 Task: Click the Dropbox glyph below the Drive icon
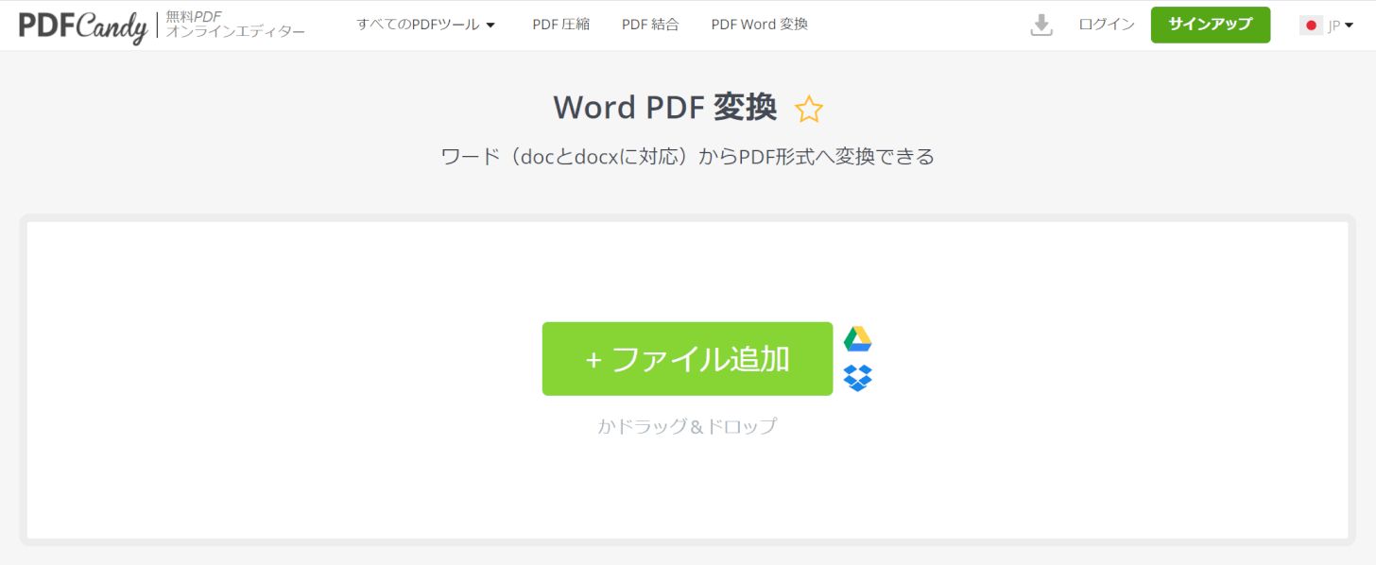(x=856, y=376)
